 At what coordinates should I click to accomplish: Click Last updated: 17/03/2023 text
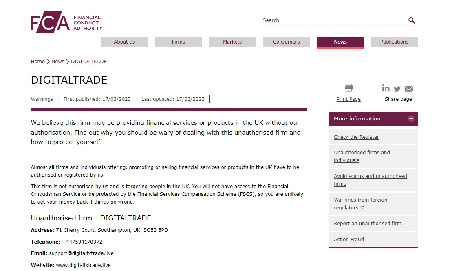point(173,99)
